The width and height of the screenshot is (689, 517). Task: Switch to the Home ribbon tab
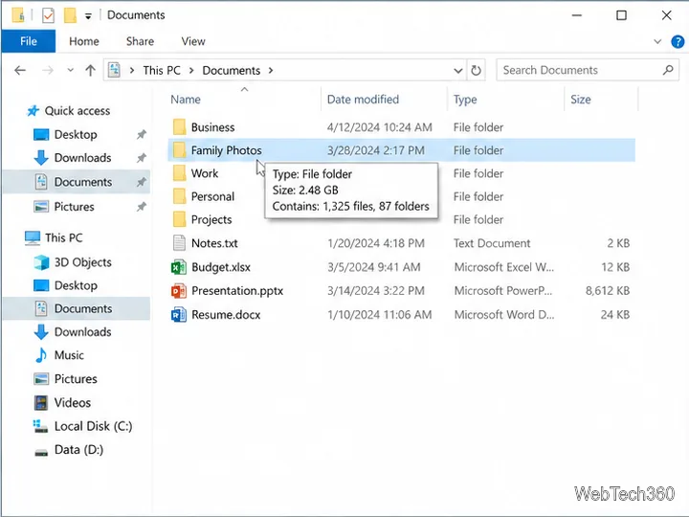(84, 41)
